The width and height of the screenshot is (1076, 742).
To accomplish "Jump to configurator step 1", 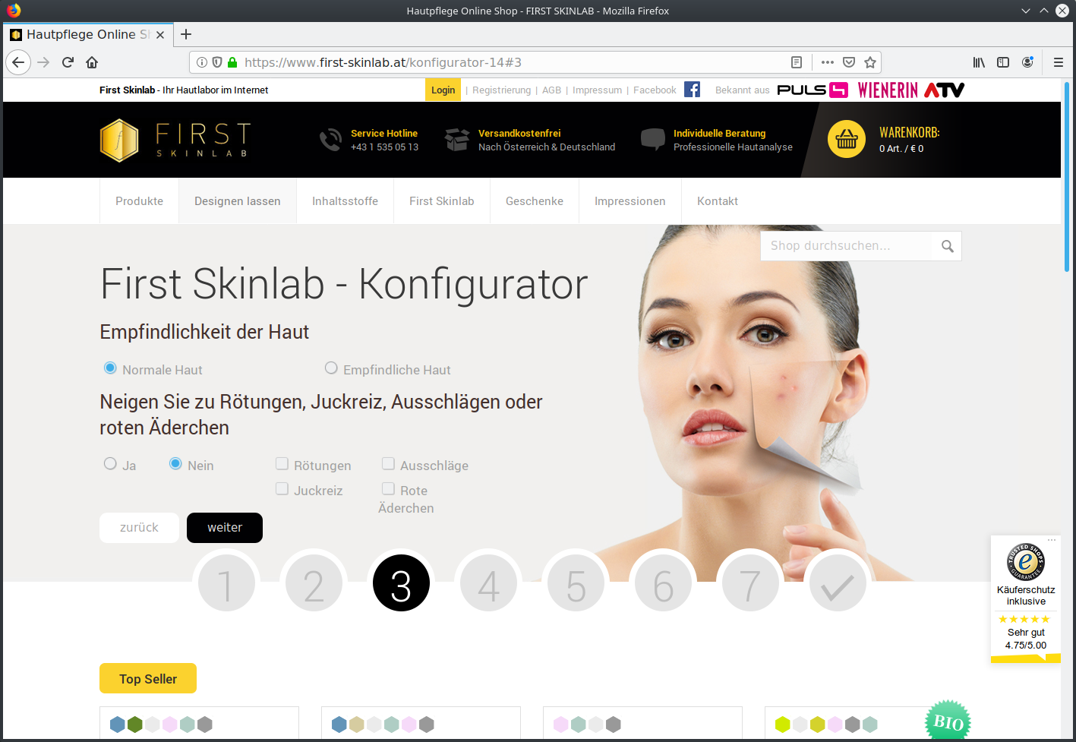I will [226, 583].
